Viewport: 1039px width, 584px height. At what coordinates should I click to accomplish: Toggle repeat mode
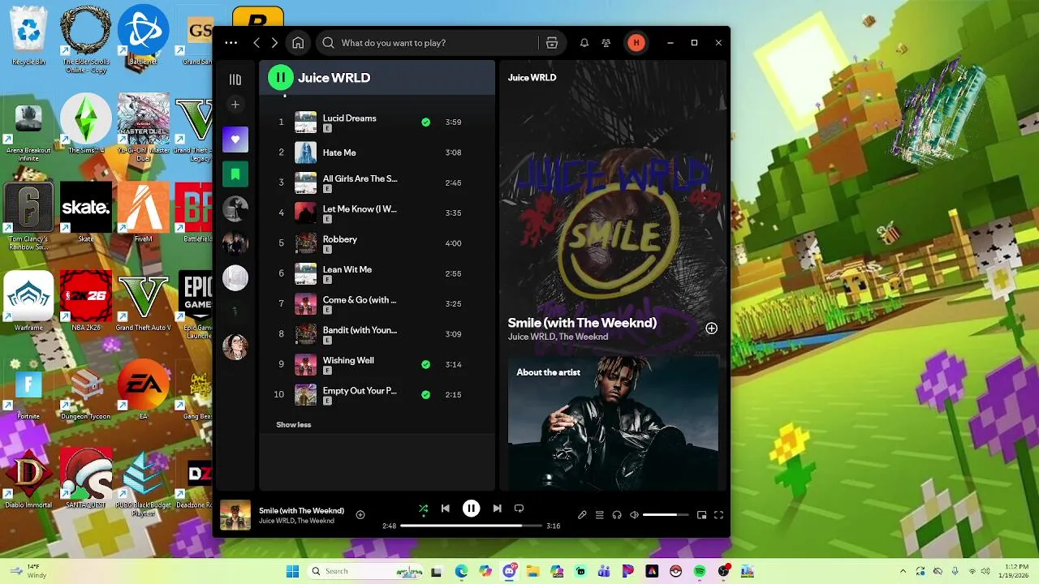[519, 509]
